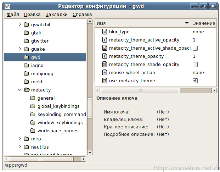This screenshot has width=220, height=172.
Task: Expand the gswitchit tree node
Action: (x=20, y=24)
